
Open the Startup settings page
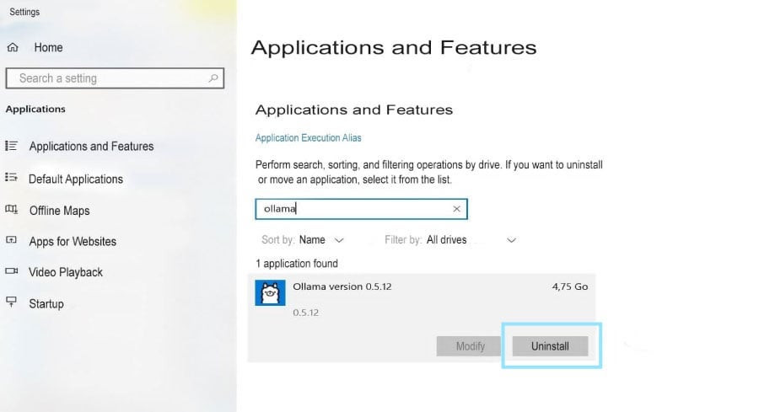coord(46,303)
